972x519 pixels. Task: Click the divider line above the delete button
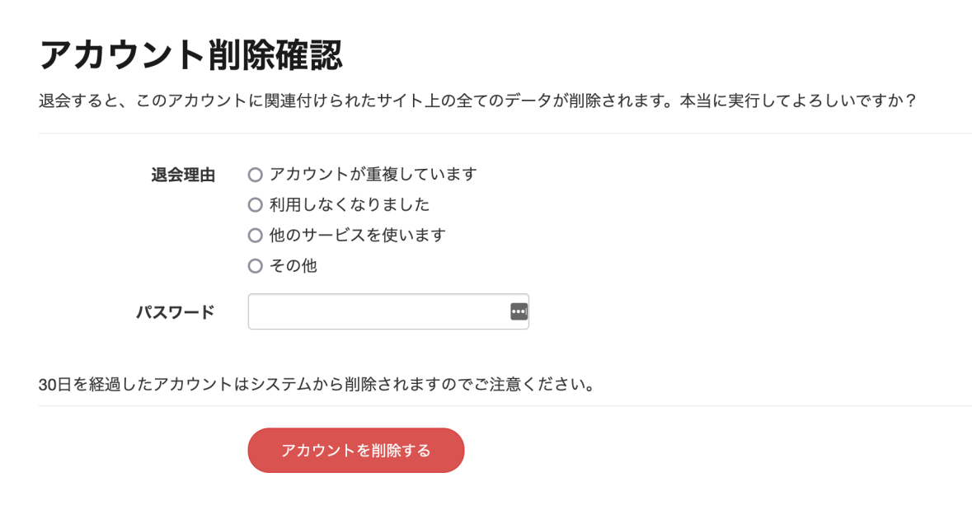coord(505,406)
